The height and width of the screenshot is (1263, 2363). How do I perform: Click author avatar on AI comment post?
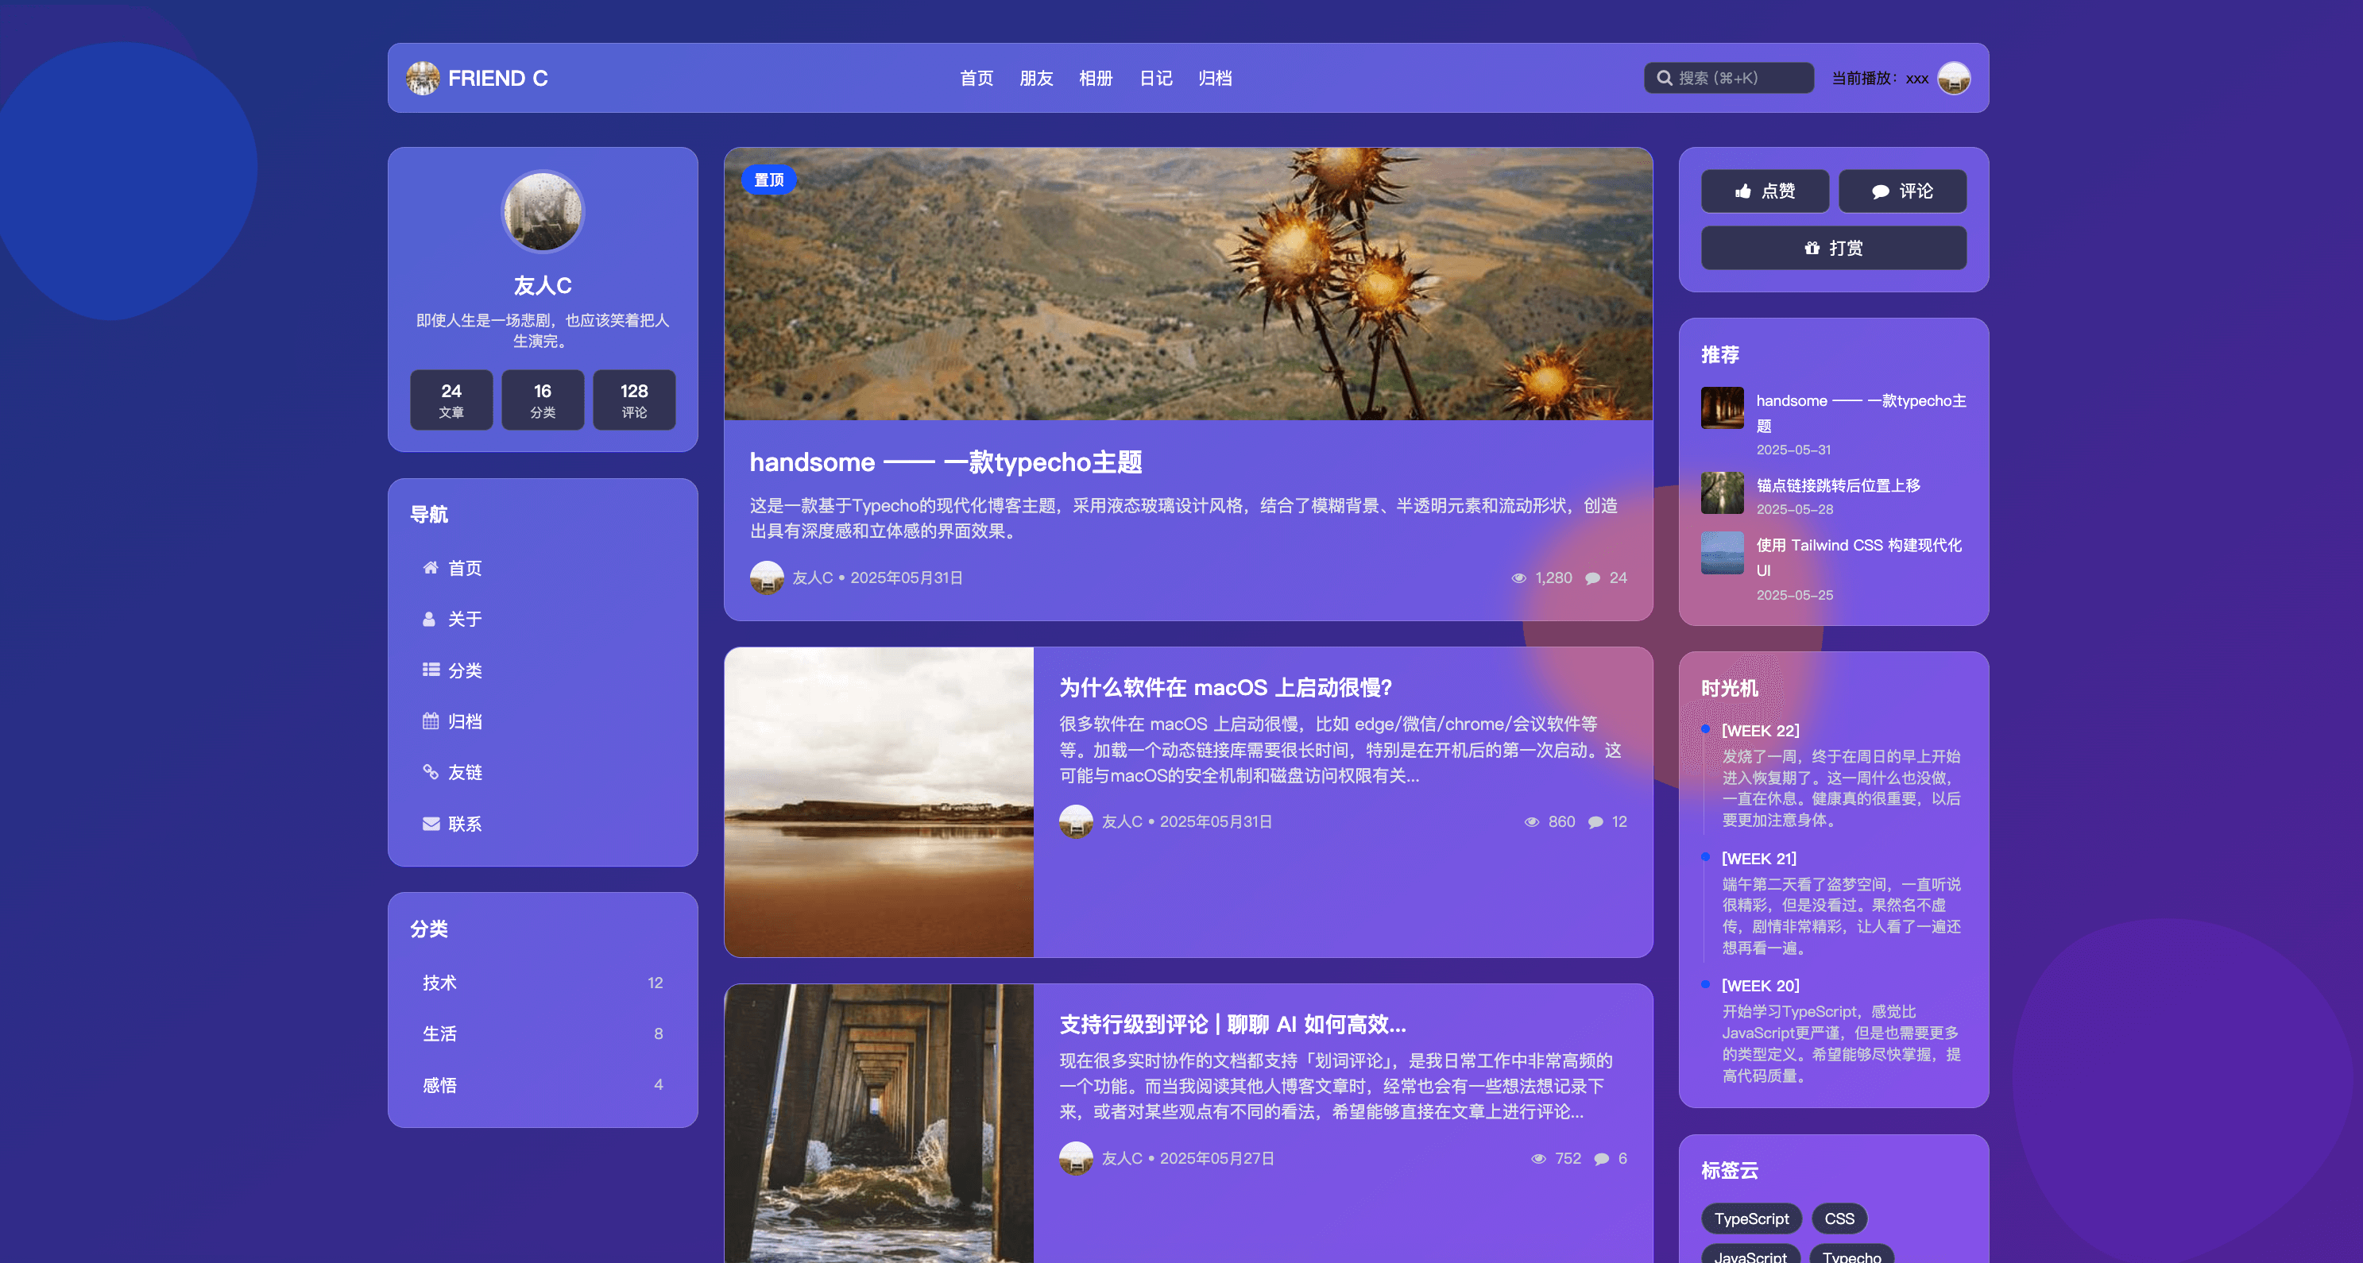pos(1076,1158)
